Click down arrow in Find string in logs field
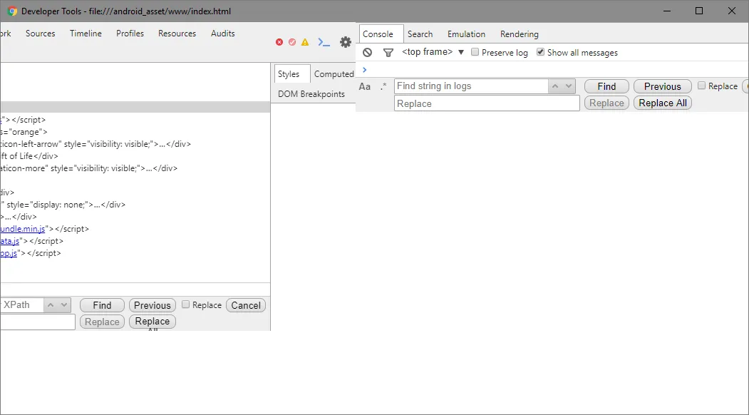The image size is (749, 415). coord(569,86)
